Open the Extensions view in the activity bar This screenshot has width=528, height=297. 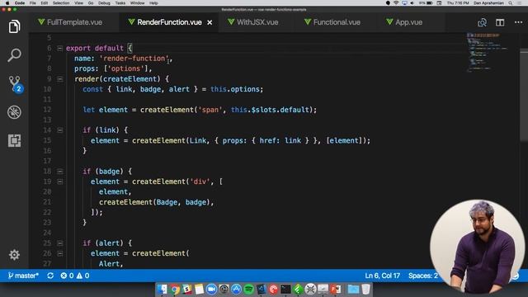tap(14, 140)
